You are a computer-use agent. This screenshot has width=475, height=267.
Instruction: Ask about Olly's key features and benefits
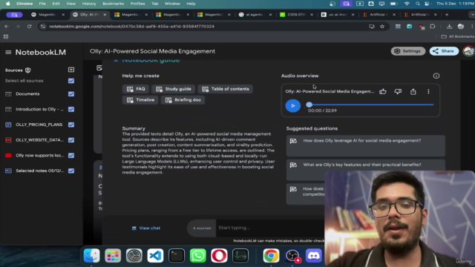coord(366,170)
